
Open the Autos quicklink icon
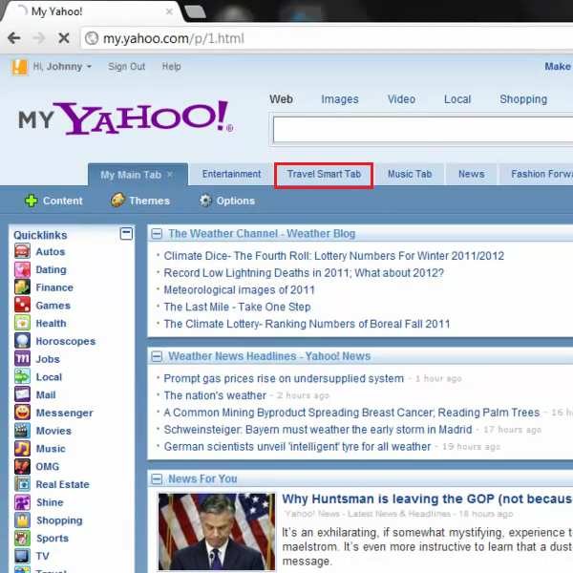(x=22, y=251)
